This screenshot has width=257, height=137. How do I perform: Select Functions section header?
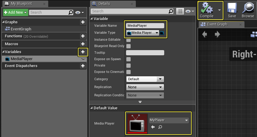(x=44, y=36)
